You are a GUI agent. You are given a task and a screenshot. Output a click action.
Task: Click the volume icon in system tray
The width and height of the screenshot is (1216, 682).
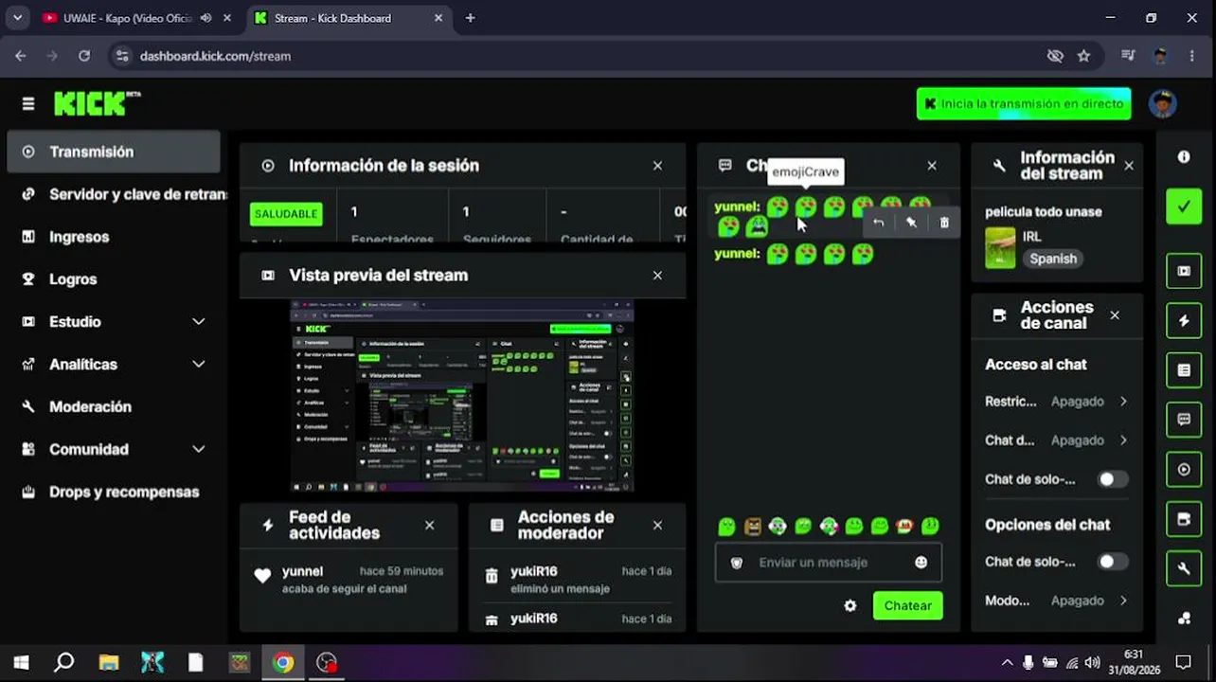(1093, 663)
